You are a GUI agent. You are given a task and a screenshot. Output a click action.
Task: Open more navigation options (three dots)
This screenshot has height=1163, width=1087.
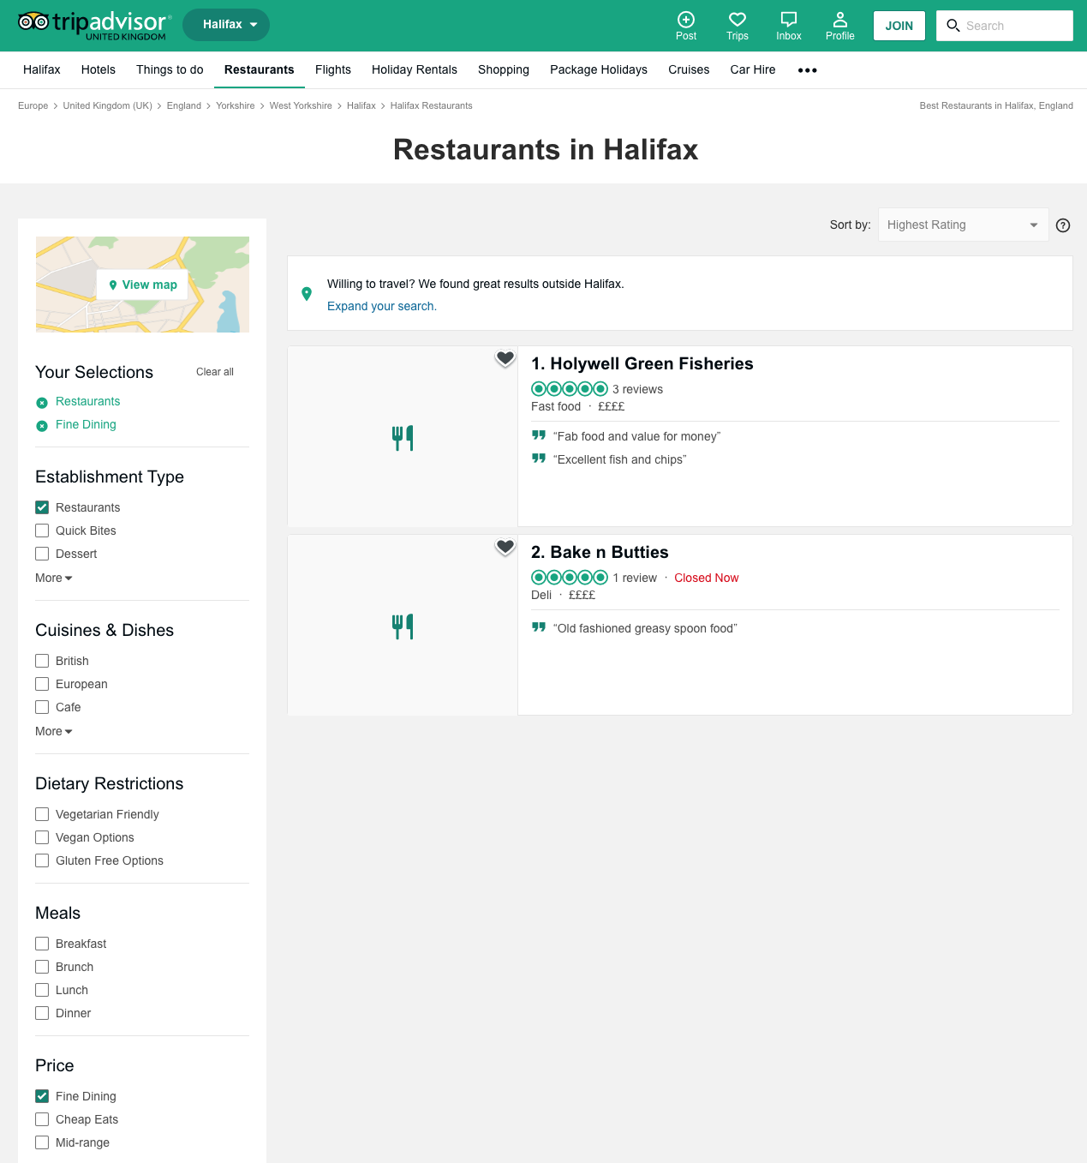click(x=807, y=70)
